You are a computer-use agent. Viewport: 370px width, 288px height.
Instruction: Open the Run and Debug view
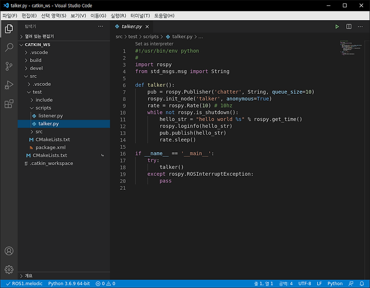(x=9, y=85)
